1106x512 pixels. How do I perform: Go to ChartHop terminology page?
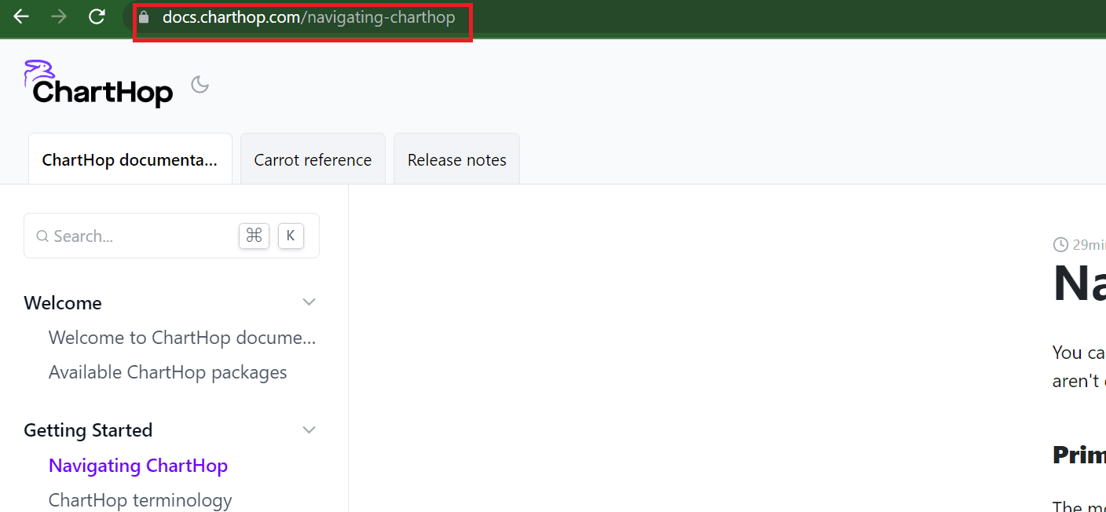(x=140, y=500)
